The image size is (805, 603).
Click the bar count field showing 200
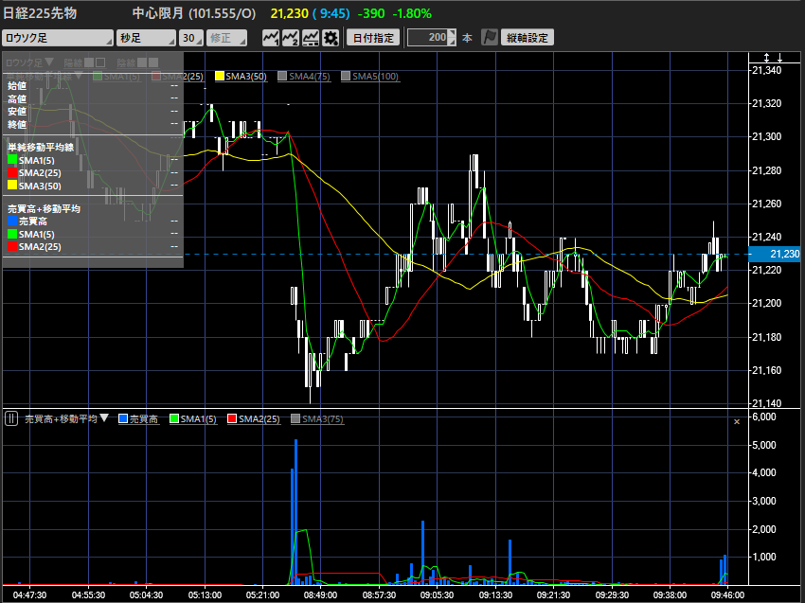tap(429, 38)
